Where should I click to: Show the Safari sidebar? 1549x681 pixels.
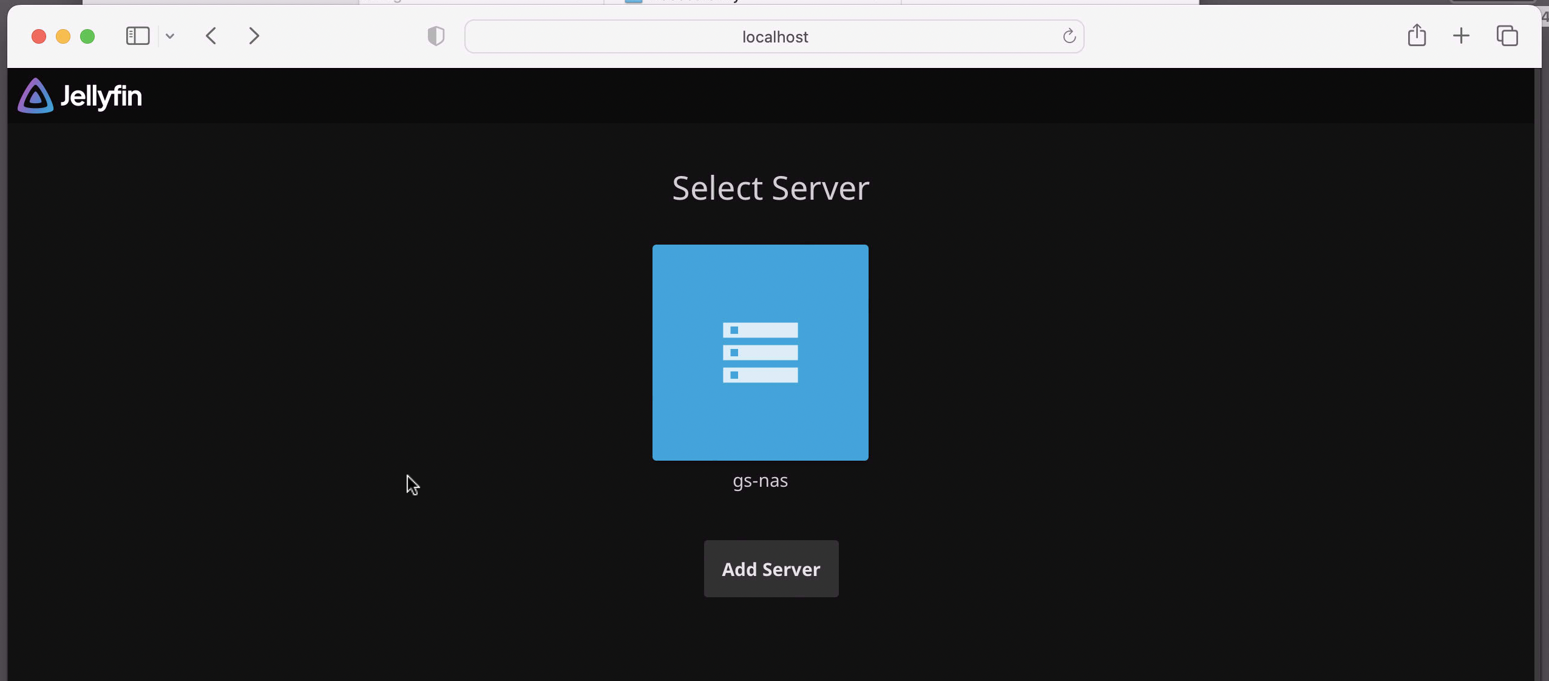[x=138, y=36]
